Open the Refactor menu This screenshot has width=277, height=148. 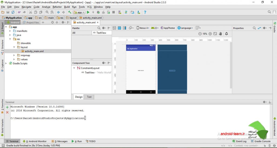[x=57, y=7]
